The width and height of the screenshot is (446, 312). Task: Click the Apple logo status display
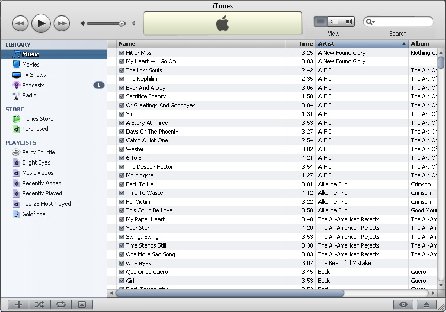tap(222, 23)
